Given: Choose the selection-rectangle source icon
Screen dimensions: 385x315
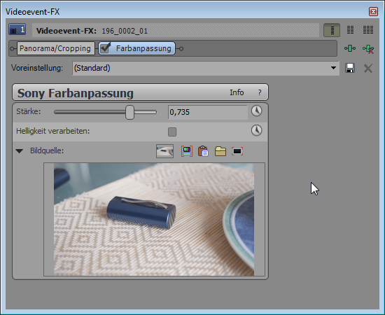Looking at the screenshot, I should pos(237,151).
